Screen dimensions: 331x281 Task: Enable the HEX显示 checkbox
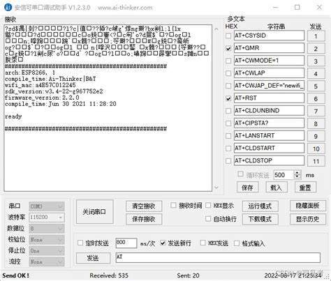point(208,205)
